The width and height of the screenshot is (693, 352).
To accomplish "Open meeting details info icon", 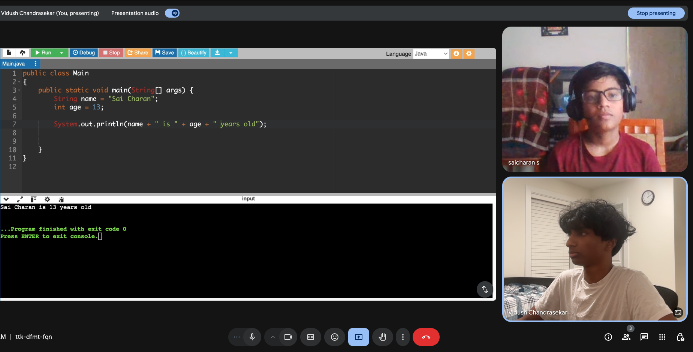I will coord(608,337).
